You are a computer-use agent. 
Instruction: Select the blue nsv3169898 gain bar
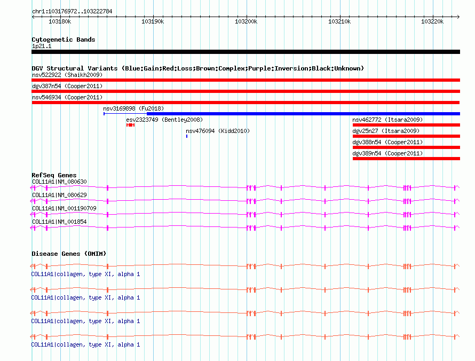point(282,114)
